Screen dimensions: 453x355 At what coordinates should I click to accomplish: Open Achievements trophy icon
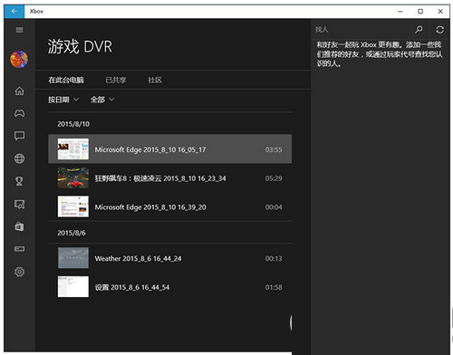point(19,181)
